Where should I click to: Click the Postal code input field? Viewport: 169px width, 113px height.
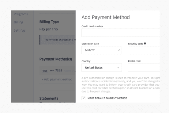pyautogui.click(x=144, y=68)
